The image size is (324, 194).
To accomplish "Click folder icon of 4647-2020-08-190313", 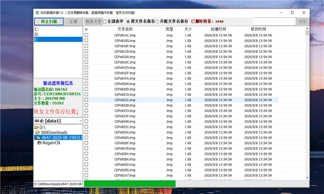I will click(x=38, y=137).
